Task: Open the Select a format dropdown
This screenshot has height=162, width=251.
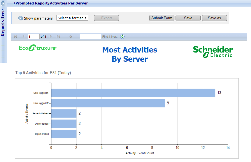Action: point(72,18)
